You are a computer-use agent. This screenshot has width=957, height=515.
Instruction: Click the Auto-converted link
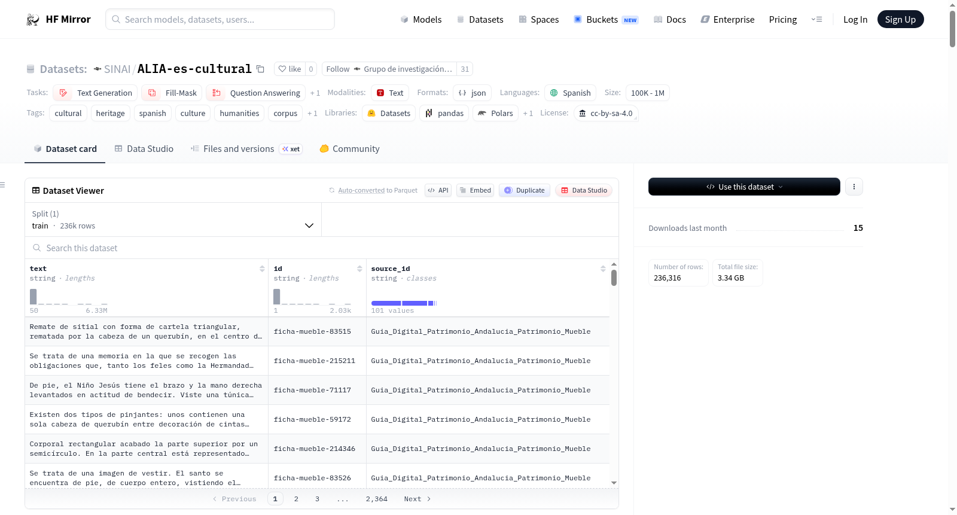coord(361,190)
